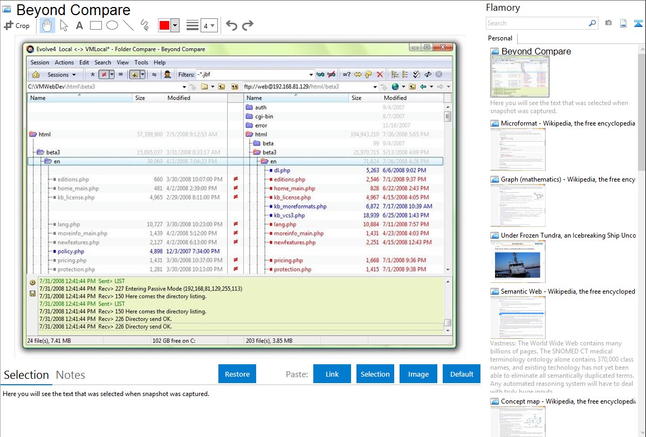Screen dimensions: 646x437
Task: Choose the straight line drawing tool
Action: (x=128, y=25)
